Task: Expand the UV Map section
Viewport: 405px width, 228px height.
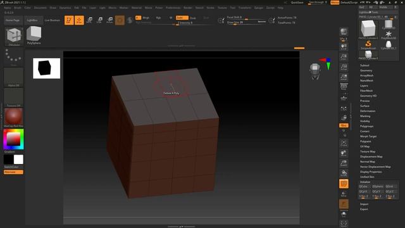Action: [x=364, y=146]
